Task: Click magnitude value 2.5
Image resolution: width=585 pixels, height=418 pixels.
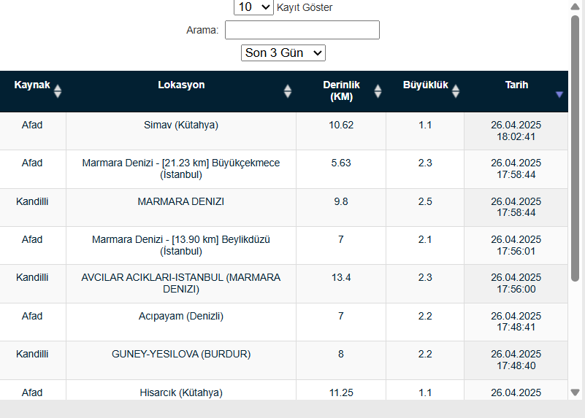Action: [x=425, y=201]
